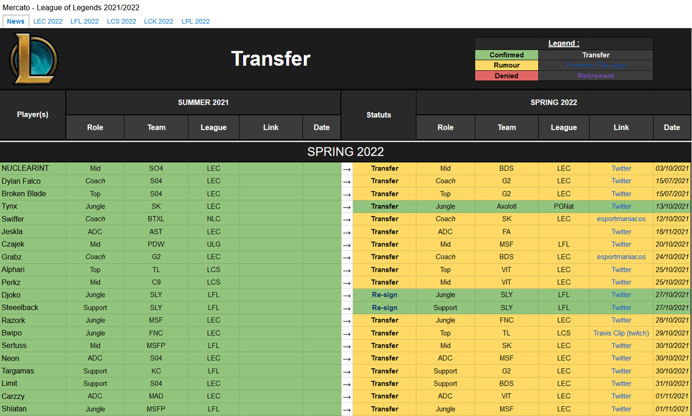Select the Tynx player name cell
This screenshot has height=416, width=692.
point(33,206)
